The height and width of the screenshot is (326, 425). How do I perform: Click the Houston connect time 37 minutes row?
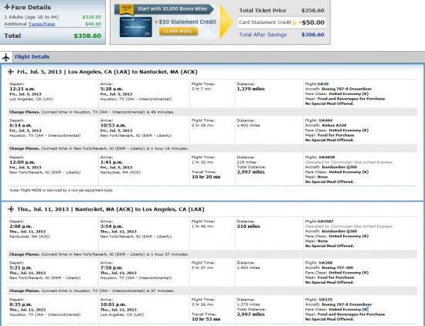(212, 290)
